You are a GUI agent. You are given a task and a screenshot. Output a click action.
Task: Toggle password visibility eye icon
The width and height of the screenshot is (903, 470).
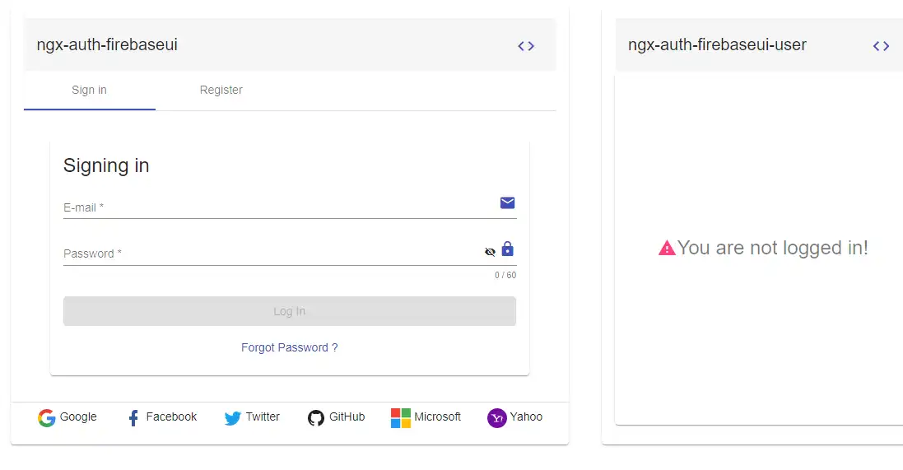click(490, 252)
